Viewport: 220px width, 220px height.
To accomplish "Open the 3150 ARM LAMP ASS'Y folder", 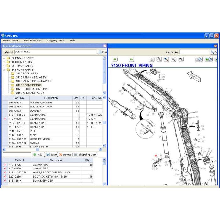I will 30,93.
